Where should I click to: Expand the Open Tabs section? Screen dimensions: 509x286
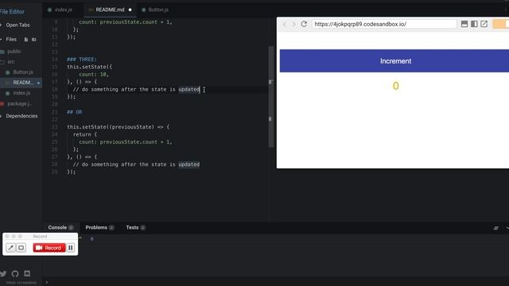17,25
